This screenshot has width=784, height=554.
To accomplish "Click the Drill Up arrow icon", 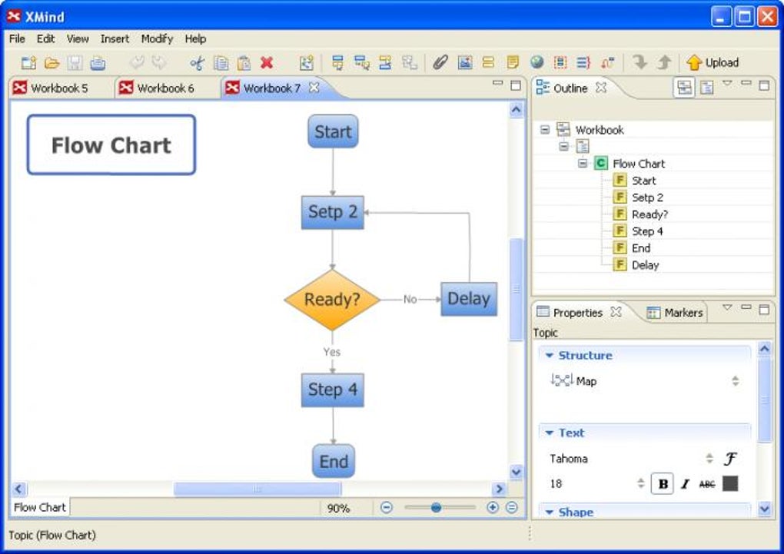I will click(664, 62).
